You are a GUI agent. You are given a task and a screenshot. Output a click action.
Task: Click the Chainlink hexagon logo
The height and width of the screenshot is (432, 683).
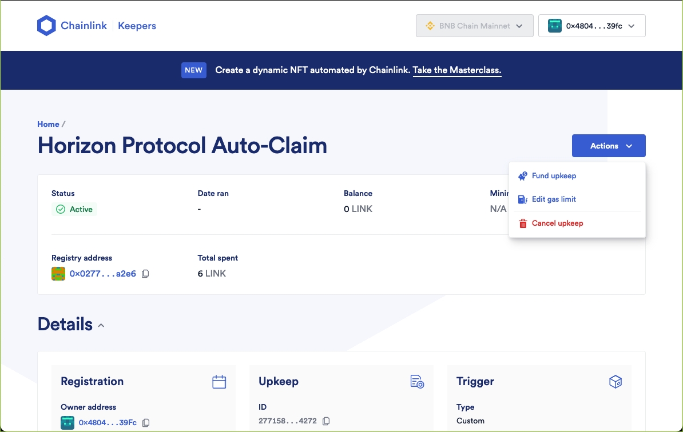tap(46, 26)
